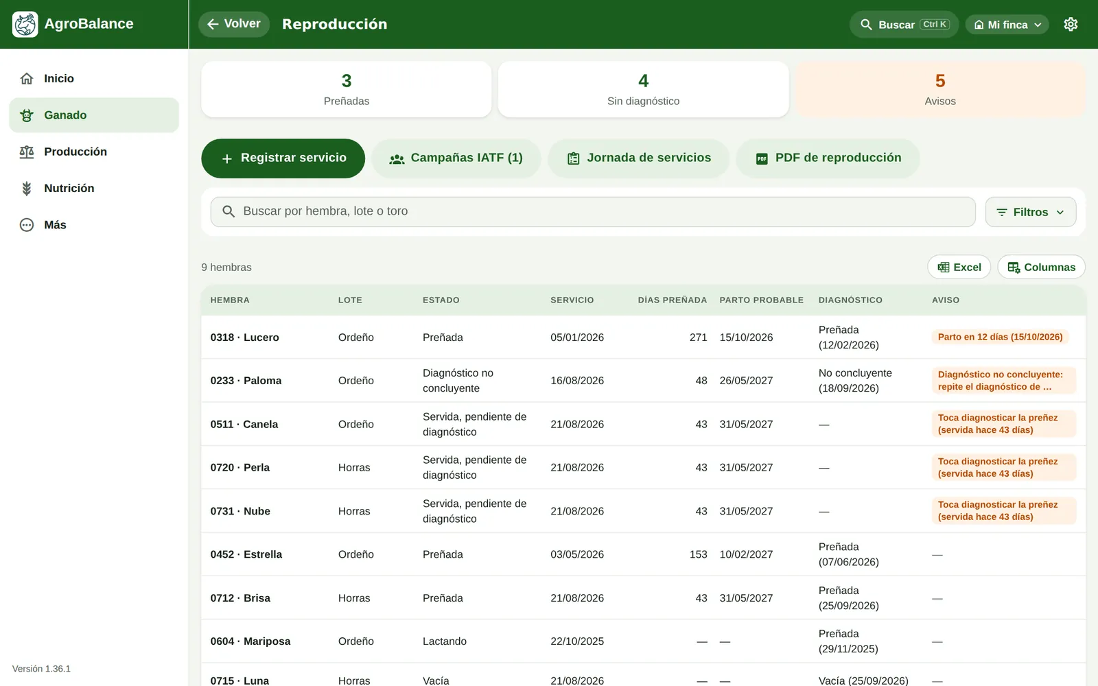Click the Nutrición wheat icon
1098x686 pixels.
coord(27,188)
